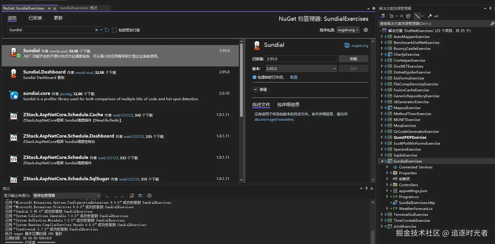Open the SundialExercises overview tab
495x244 pixels.
(78, 8)
